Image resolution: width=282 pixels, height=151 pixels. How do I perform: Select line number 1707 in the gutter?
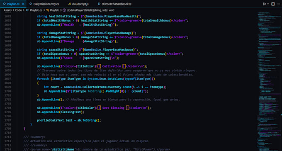(7, 120)
